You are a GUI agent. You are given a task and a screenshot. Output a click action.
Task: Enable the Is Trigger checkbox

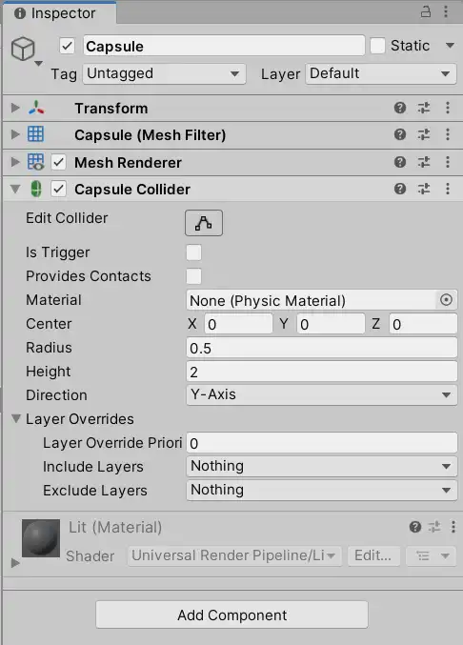click(193, 252)
